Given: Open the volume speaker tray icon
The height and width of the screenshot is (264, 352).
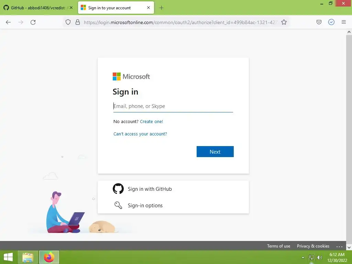Looking at the screenshot, I should (x=320, y=257).
